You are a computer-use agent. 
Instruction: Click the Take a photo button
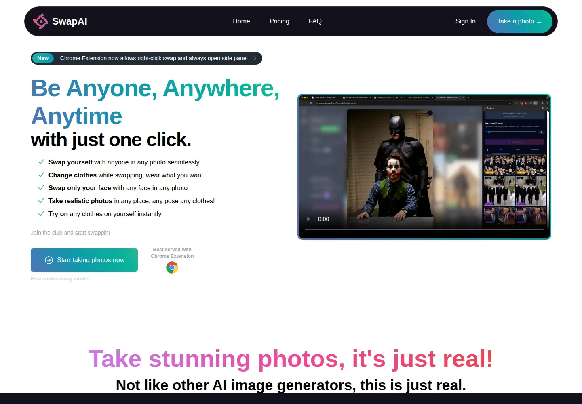[519, 21]
